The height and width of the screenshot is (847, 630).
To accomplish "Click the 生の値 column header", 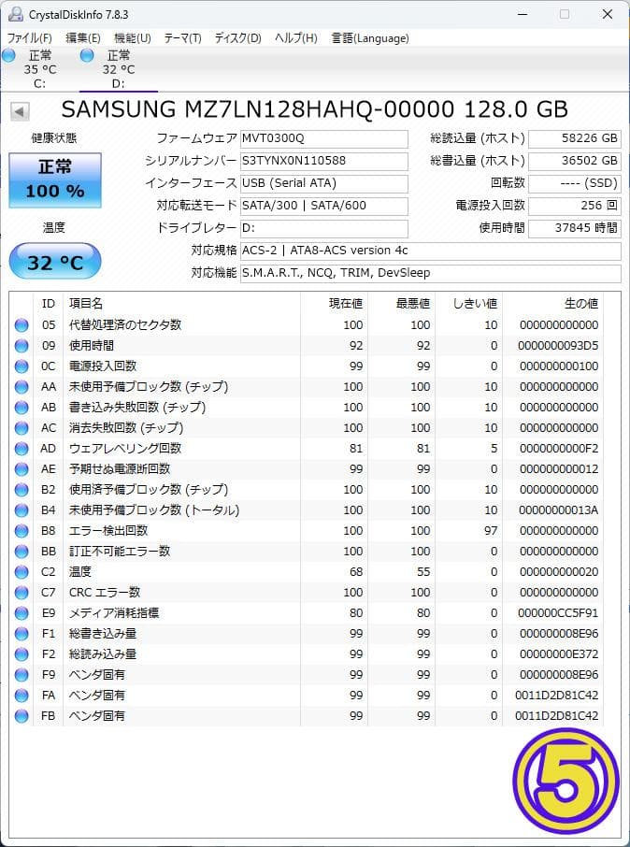I will 552,304.
